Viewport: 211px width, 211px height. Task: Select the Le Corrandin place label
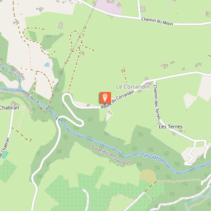pyautogui.click(x=133, y=87)
